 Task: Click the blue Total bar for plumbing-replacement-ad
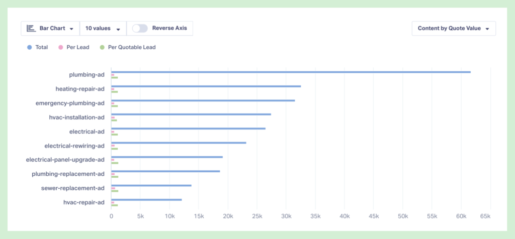click(165, 171)
